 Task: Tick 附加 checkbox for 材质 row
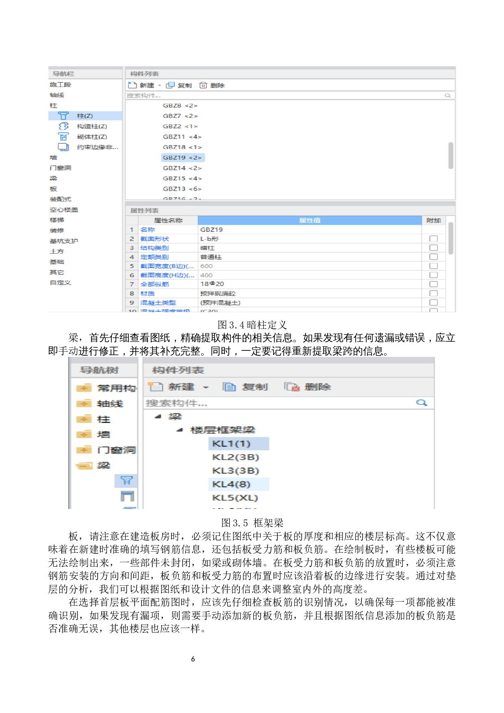[x=434, y=293]
